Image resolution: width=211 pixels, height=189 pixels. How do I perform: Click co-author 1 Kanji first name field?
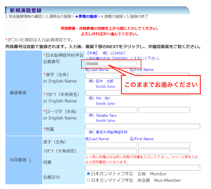point(164,145)
